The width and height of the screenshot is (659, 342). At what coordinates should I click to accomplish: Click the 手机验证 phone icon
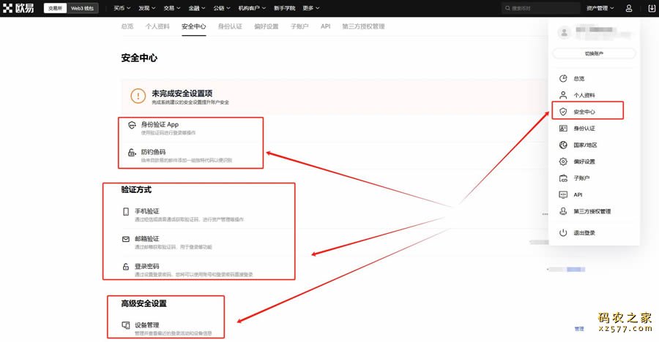coord(126,211)
